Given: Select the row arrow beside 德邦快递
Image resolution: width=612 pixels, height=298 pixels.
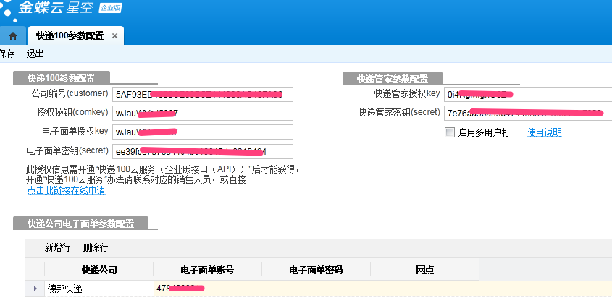Looking at the screenshot, I should tap(35, 289).
